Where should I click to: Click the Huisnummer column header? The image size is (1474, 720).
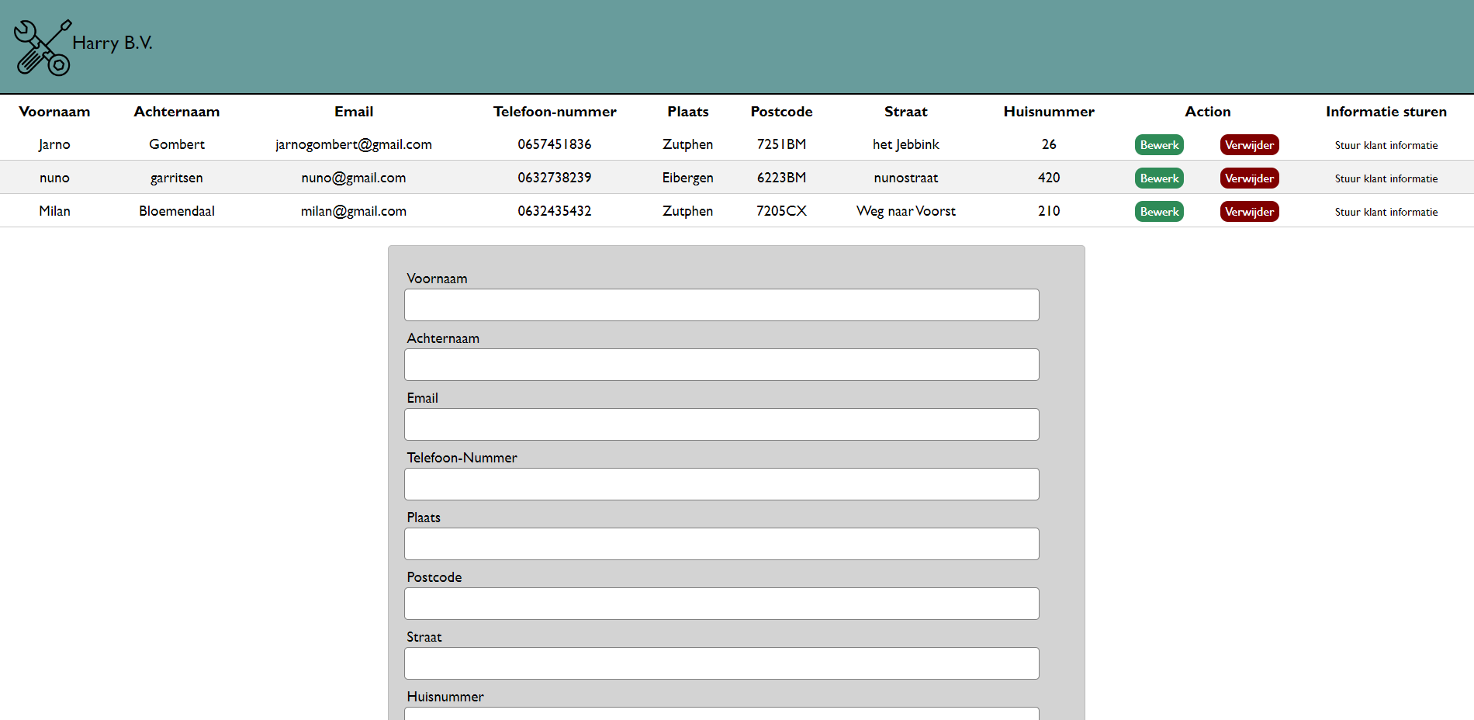[x=1049, y=112]
